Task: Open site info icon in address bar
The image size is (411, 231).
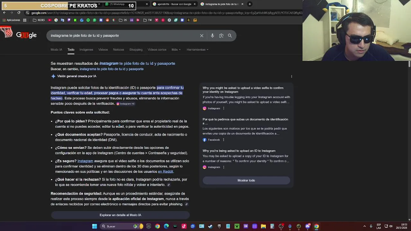Action: pyautogui.click(x=27, y=13)
